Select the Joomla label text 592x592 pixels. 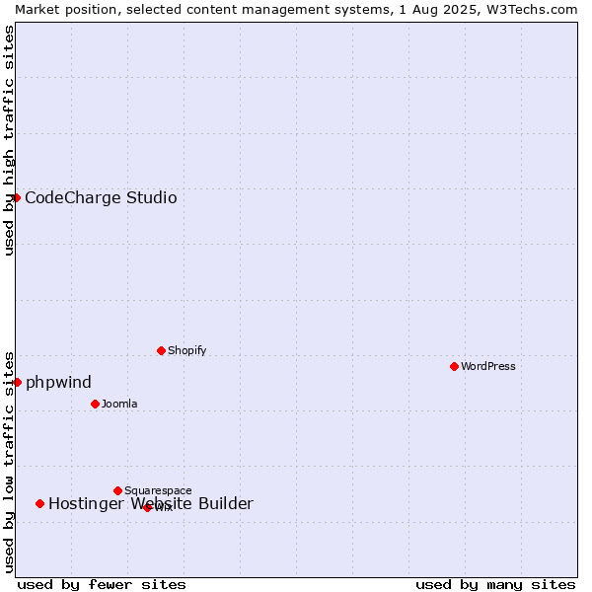click(119, 404)
